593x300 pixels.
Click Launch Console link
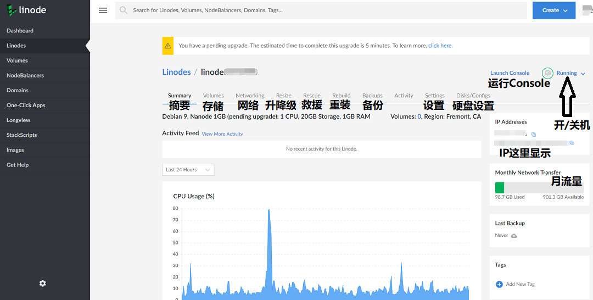510,73
